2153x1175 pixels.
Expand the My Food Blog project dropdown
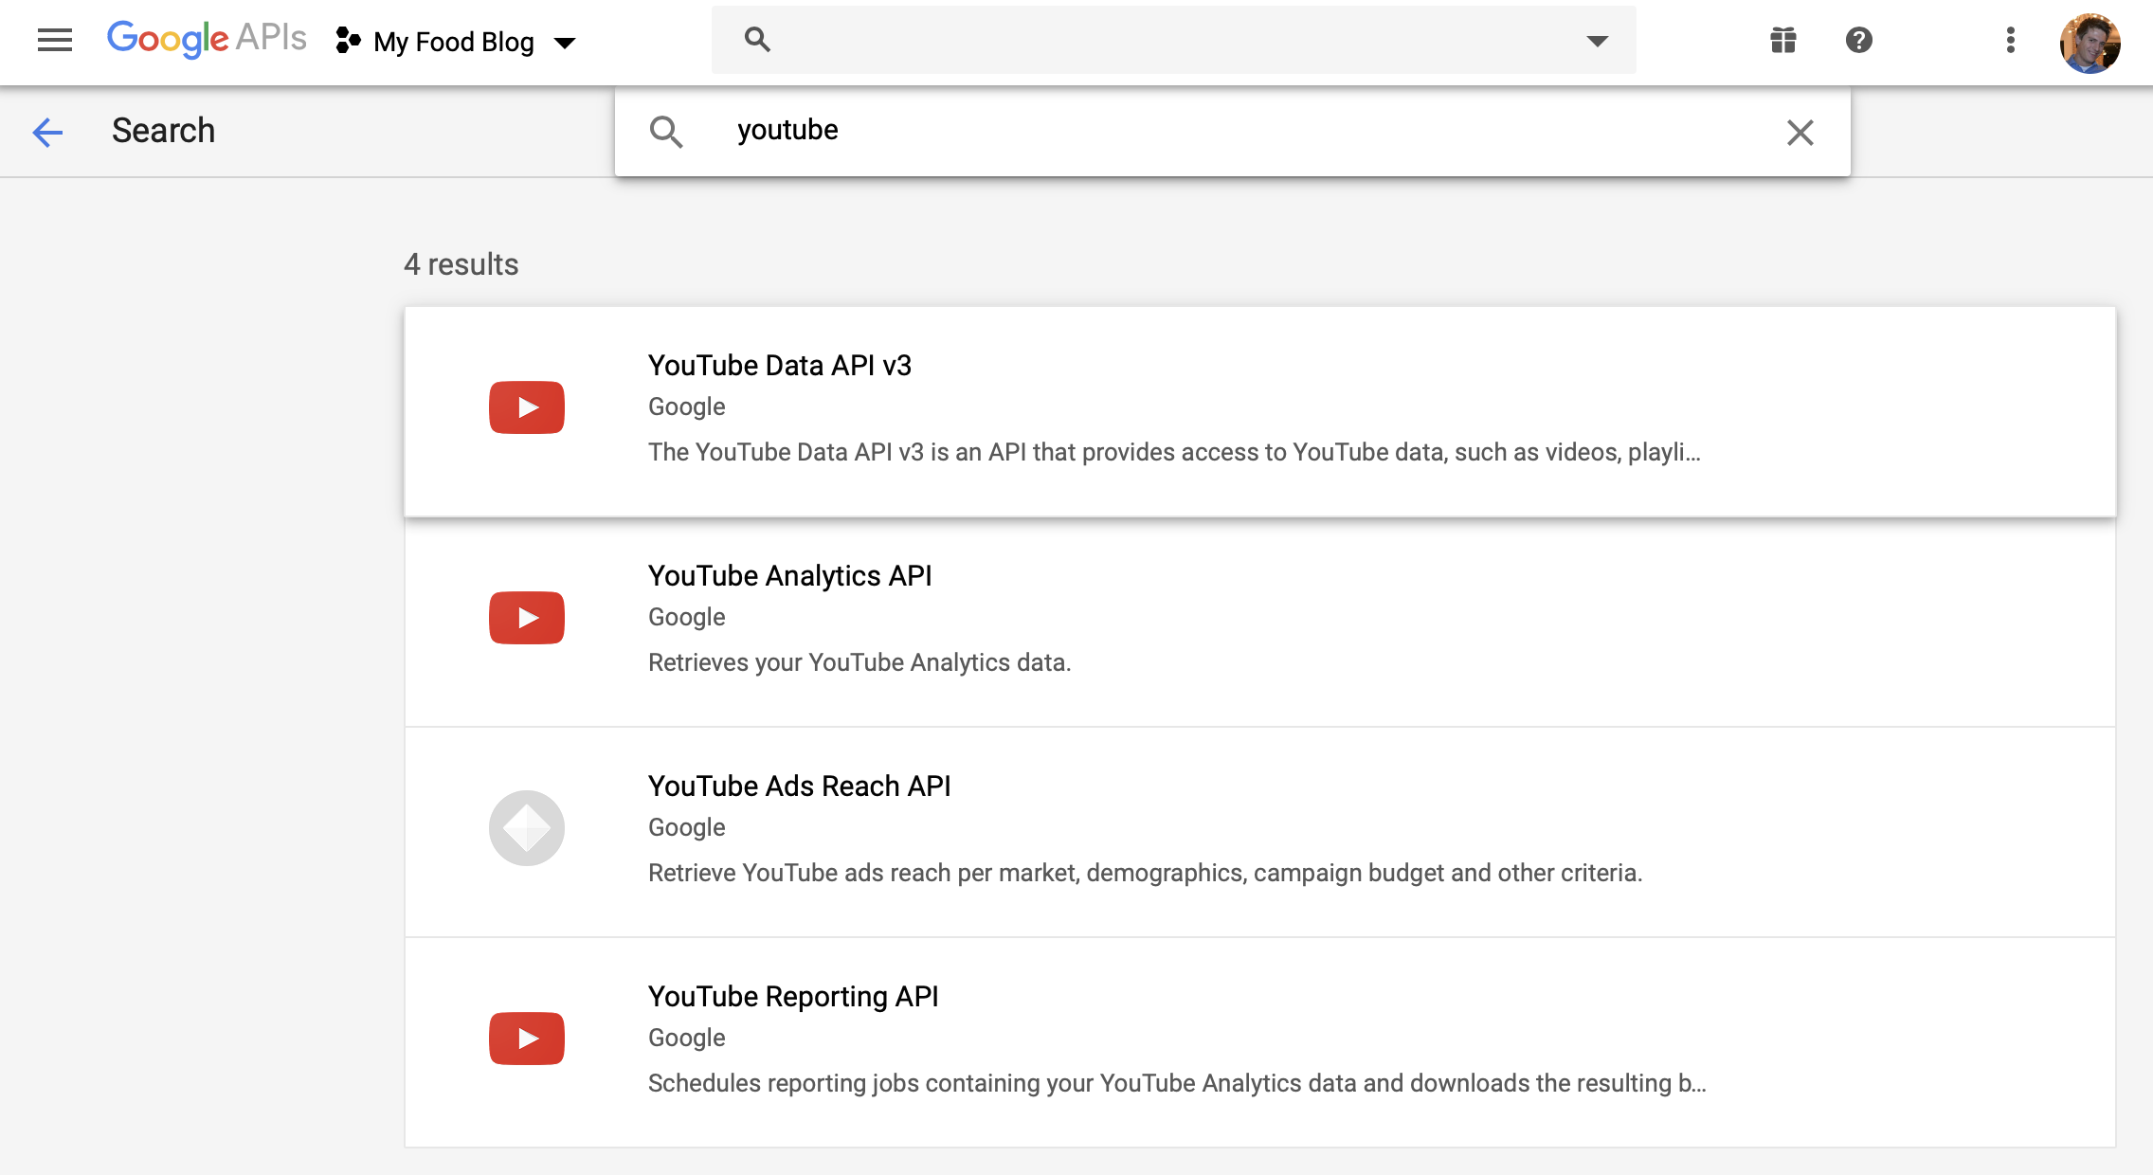(565, 43)
